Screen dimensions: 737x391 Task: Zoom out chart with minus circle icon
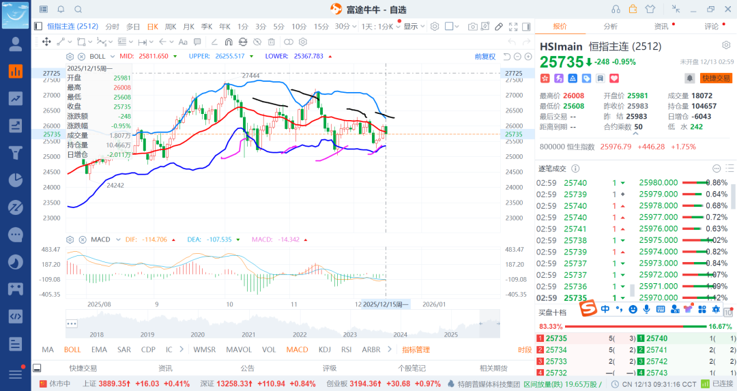click(517, 57)
